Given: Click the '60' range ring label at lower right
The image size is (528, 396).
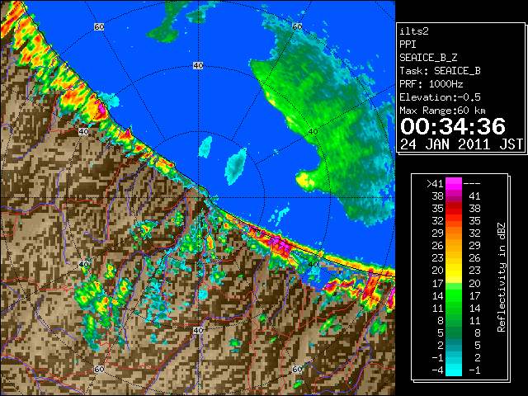Looking at the screenshot, I should click(x=297, y=369).
